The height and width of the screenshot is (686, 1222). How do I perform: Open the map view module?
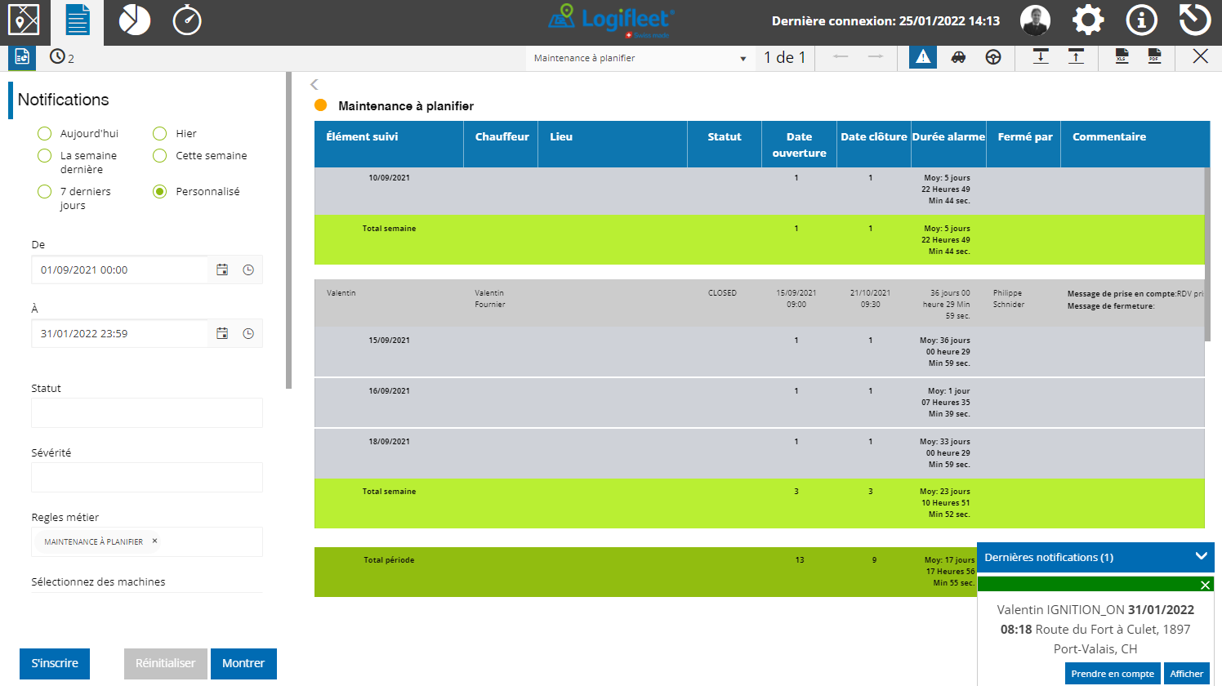point(25,20)
